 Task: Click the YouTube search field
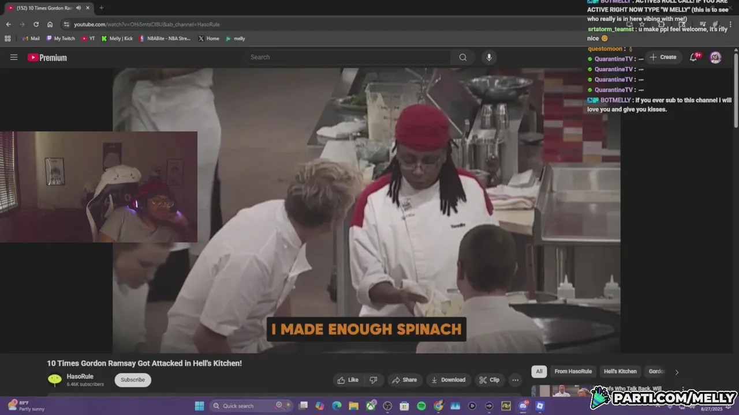(348, 57)
